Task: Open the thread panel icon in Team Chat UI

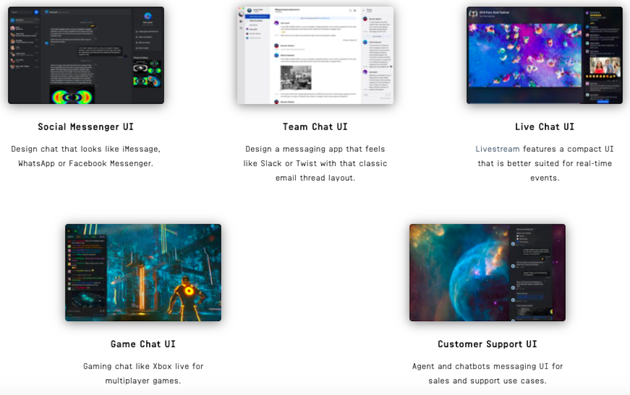Action: click(355, 11)
